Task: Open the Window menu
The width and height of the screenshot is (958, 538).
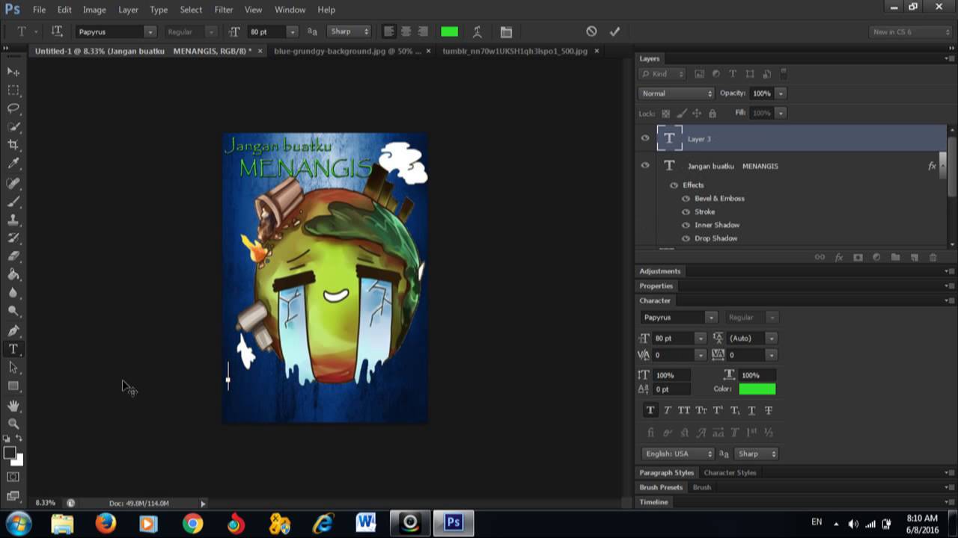Action: (290, 10)
